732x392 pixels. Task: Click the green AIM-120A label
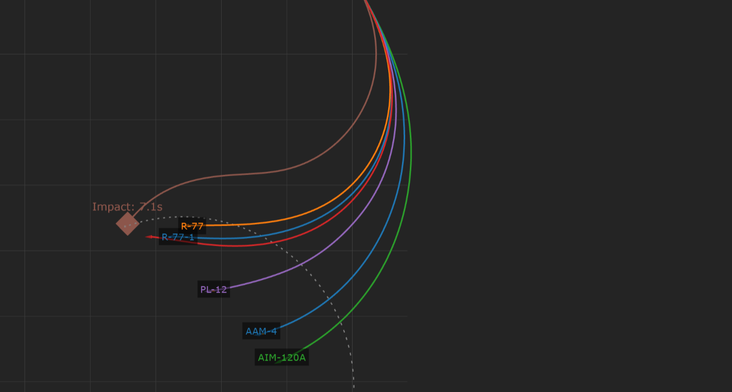(x=281, y=357)
